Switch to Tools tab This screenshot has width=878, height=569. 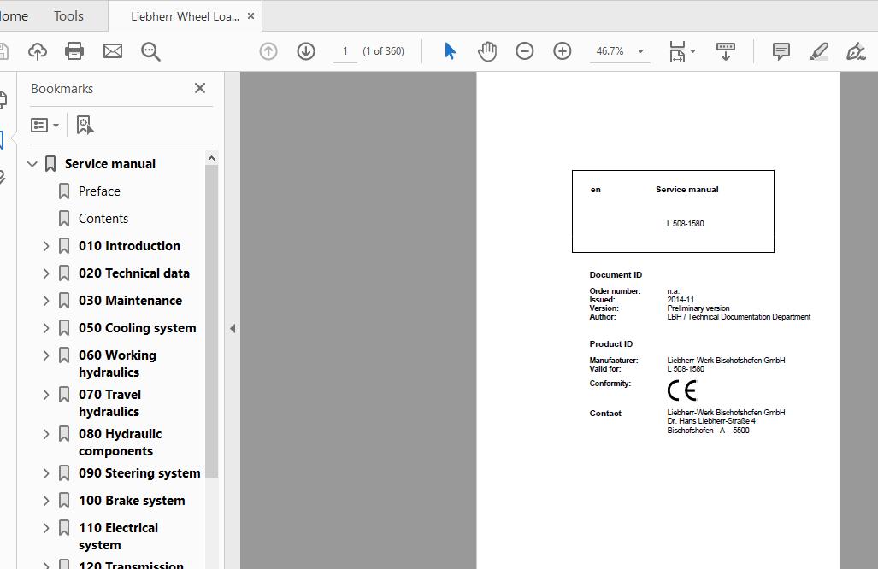point(69,15)
